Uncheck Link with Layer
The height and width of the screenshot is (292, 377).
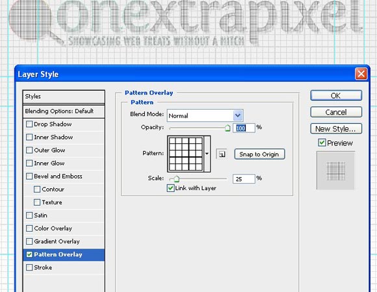170,188
